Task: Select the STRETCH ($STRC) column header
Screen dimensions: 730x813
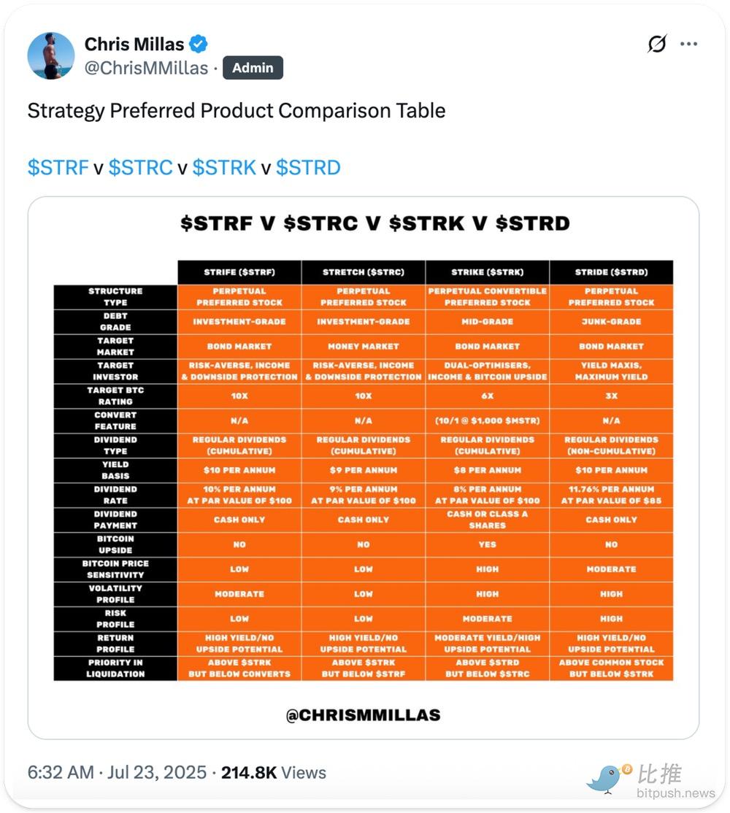Action: tap(364, 272)
